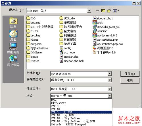Select the 词霸豆豆2.0 item
Viewport: 142px width, 126px height.
103,48
